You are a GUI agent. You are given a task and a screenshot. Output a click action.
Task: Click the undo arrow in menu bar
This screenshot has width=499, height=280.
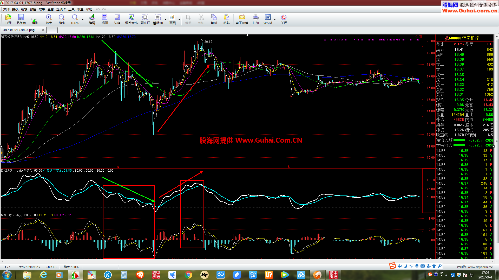coord(98,9)
